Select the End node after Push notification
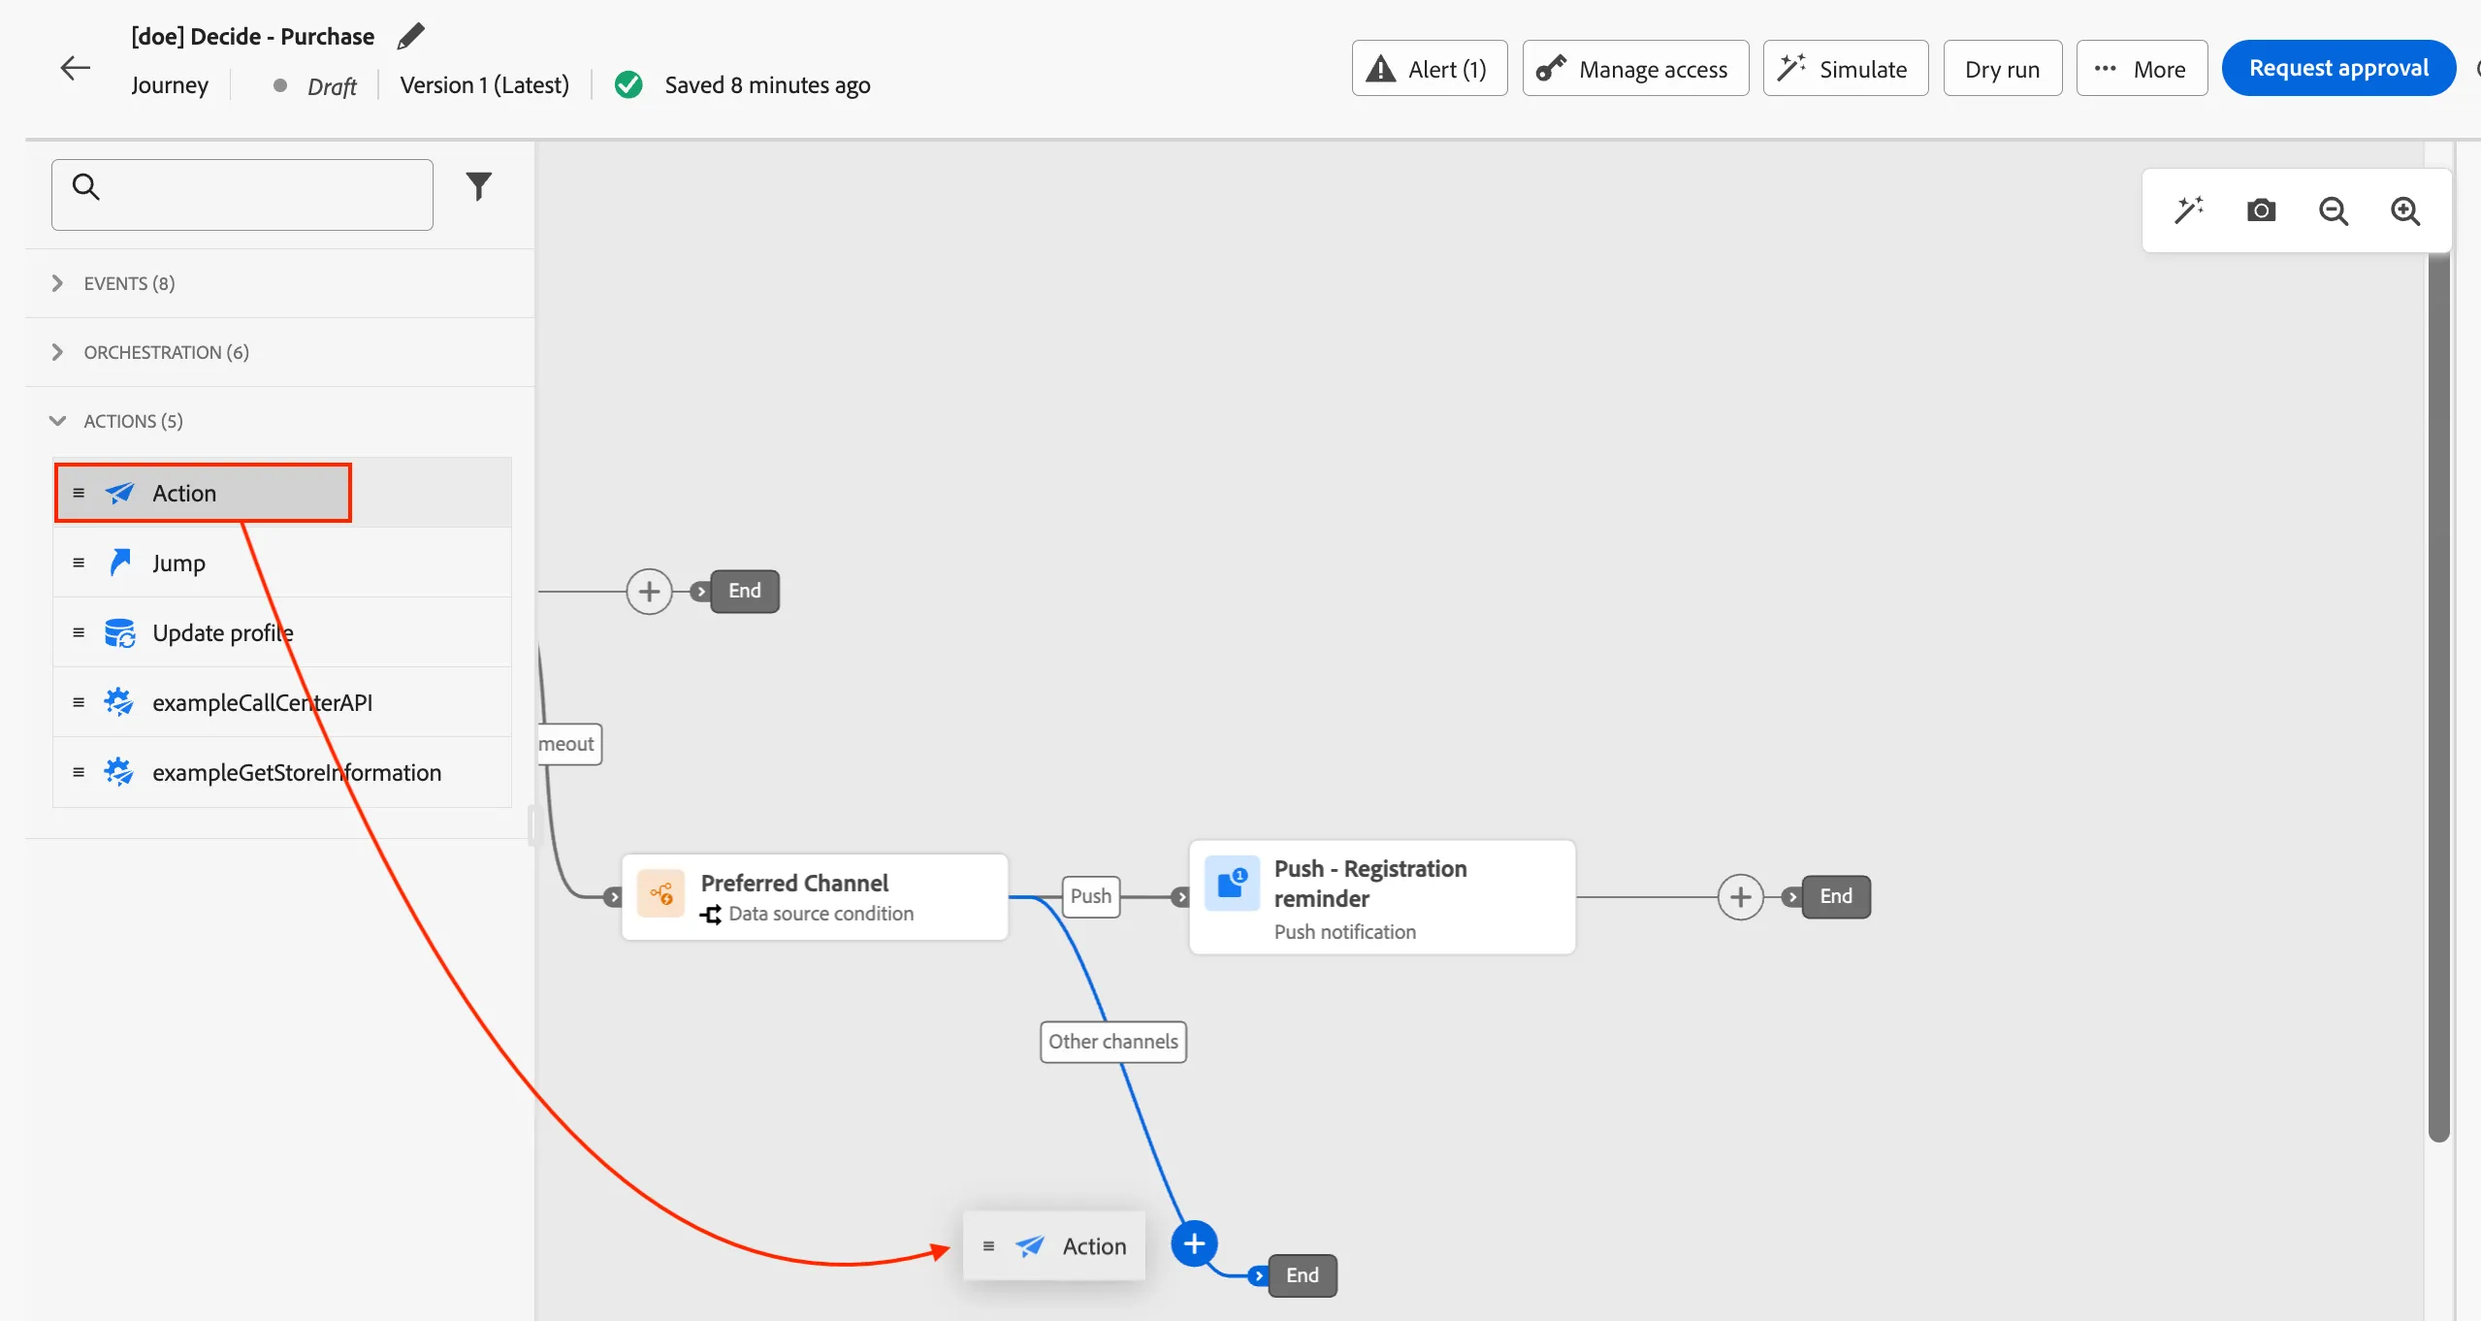Screen dimensions: 2481x1321 tap(1835, 897)
